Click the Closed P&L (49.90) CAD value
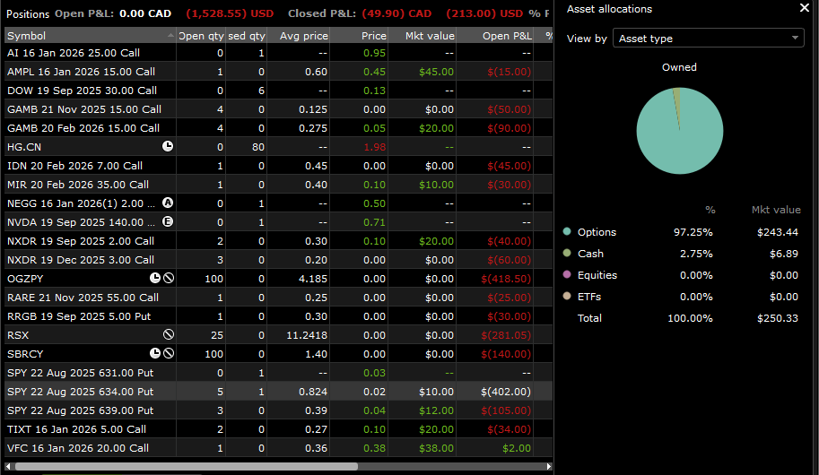 [x=396, y=13]
